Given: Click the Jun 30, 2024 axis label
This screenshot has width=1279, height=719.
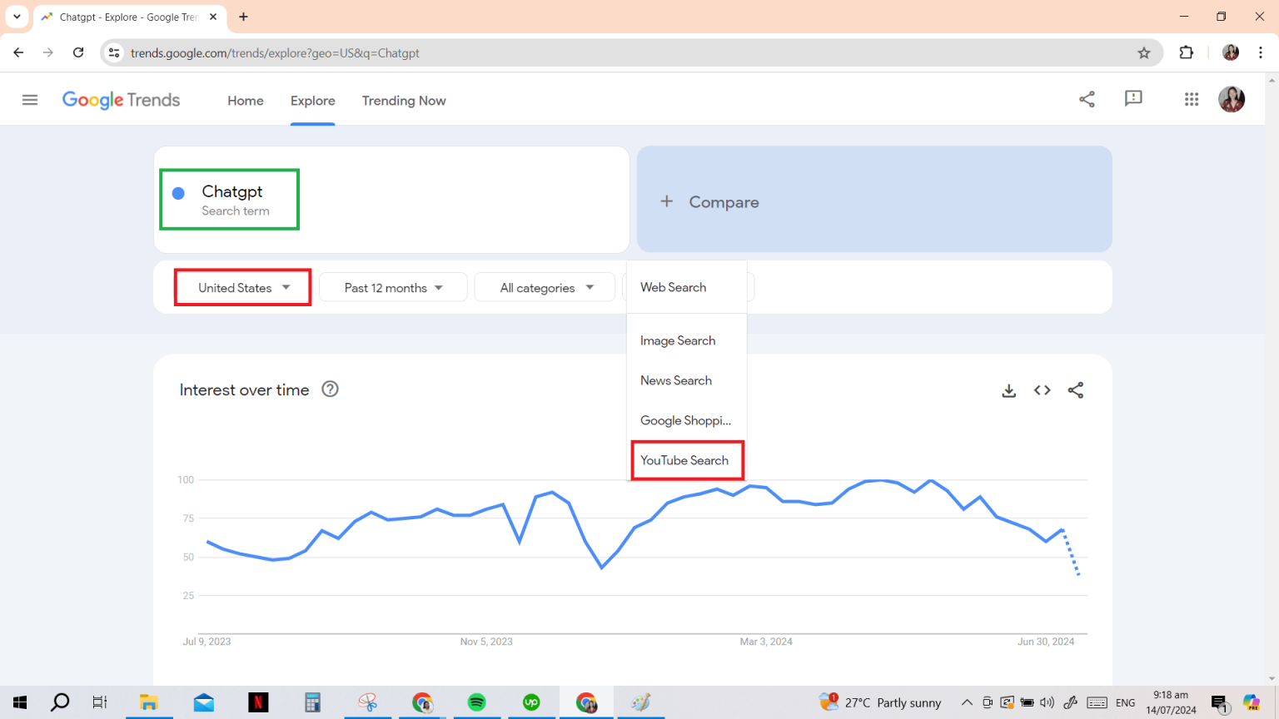Looking at the screenshot, I should [1046, 642].
